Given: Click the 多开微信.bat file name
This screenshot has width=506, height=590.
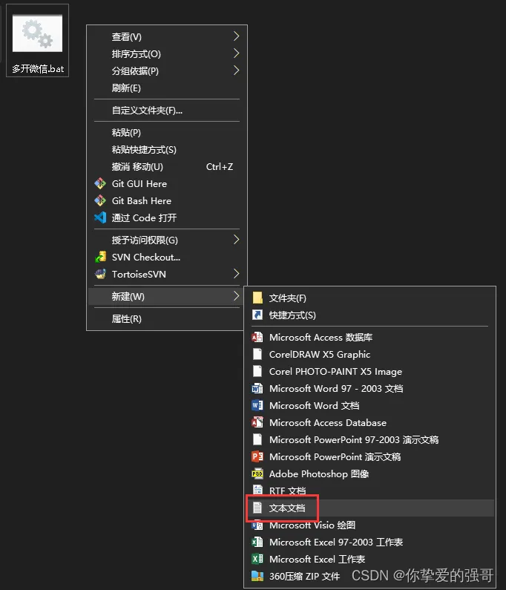Looking at the screenshot, I should [38, 69].
